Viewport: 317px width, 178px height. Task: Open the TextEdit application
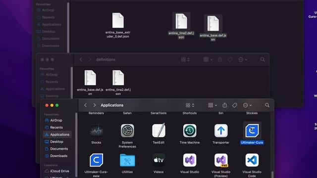[158, 131]
